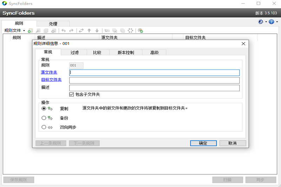Select the 常规 tab in dialog
281x187 pixels.
48,52
